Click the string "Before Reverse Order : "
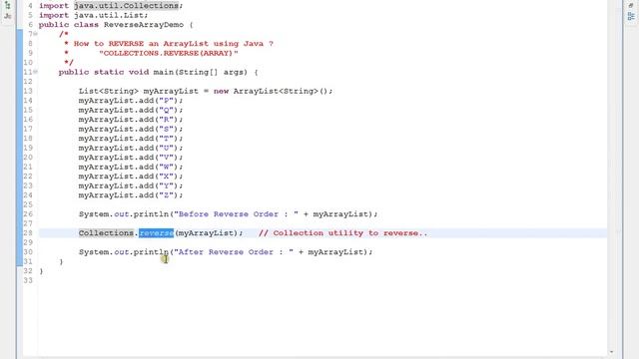The height and width of the screenshot is (359, 639). coord(237,214)
